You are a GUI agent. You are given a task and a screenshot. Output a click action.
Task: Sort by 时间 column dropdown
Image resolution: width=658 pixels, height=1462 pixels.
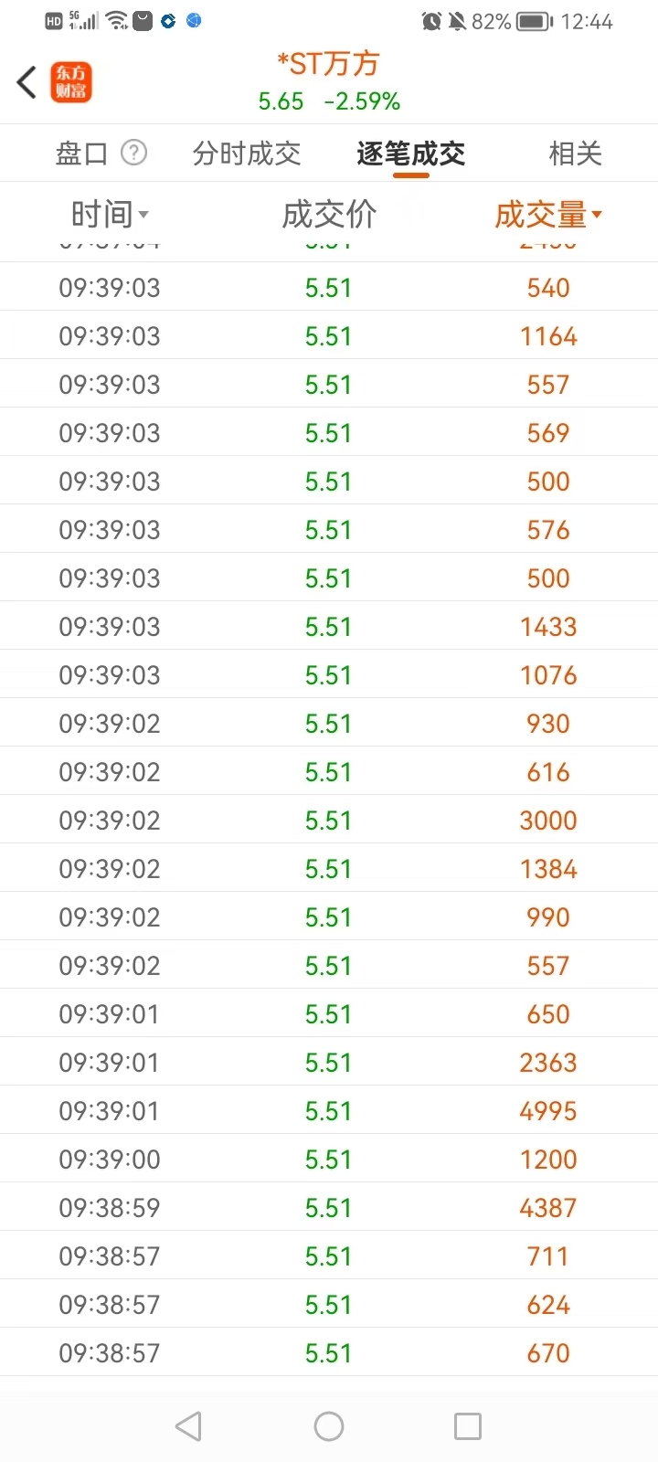tap(110, 215)
